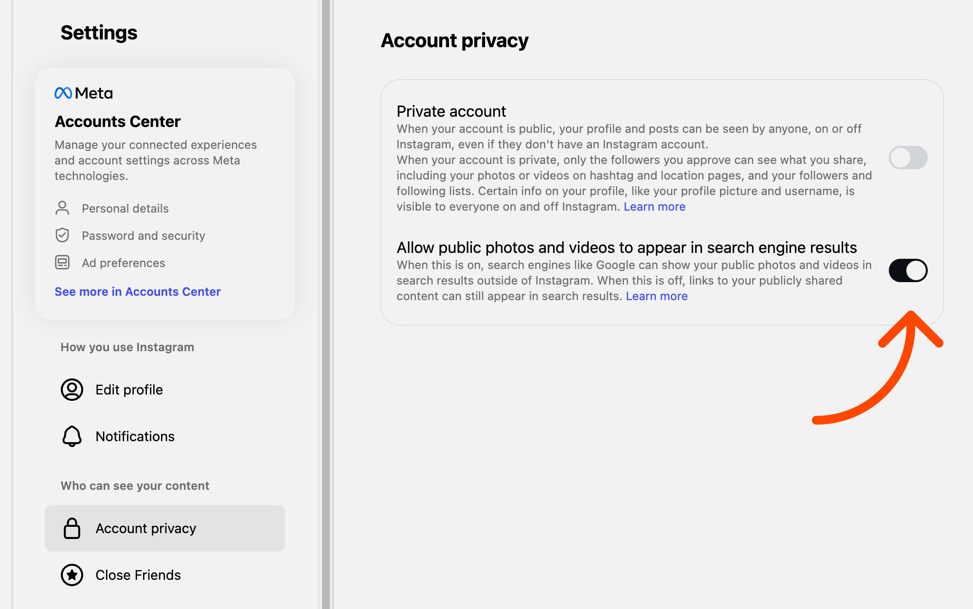This screenshot has height=609, width=973.
Task: Select Account privacy in sidebar
Action: (x=165, y=528)
